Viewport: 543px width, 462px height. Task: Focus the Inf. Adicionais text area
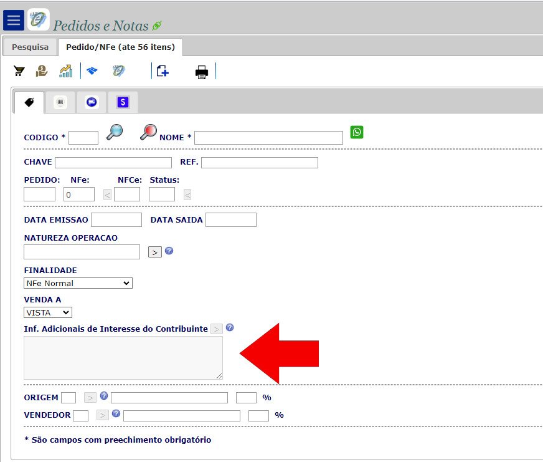pyautogui.click(x=123, y=357)
